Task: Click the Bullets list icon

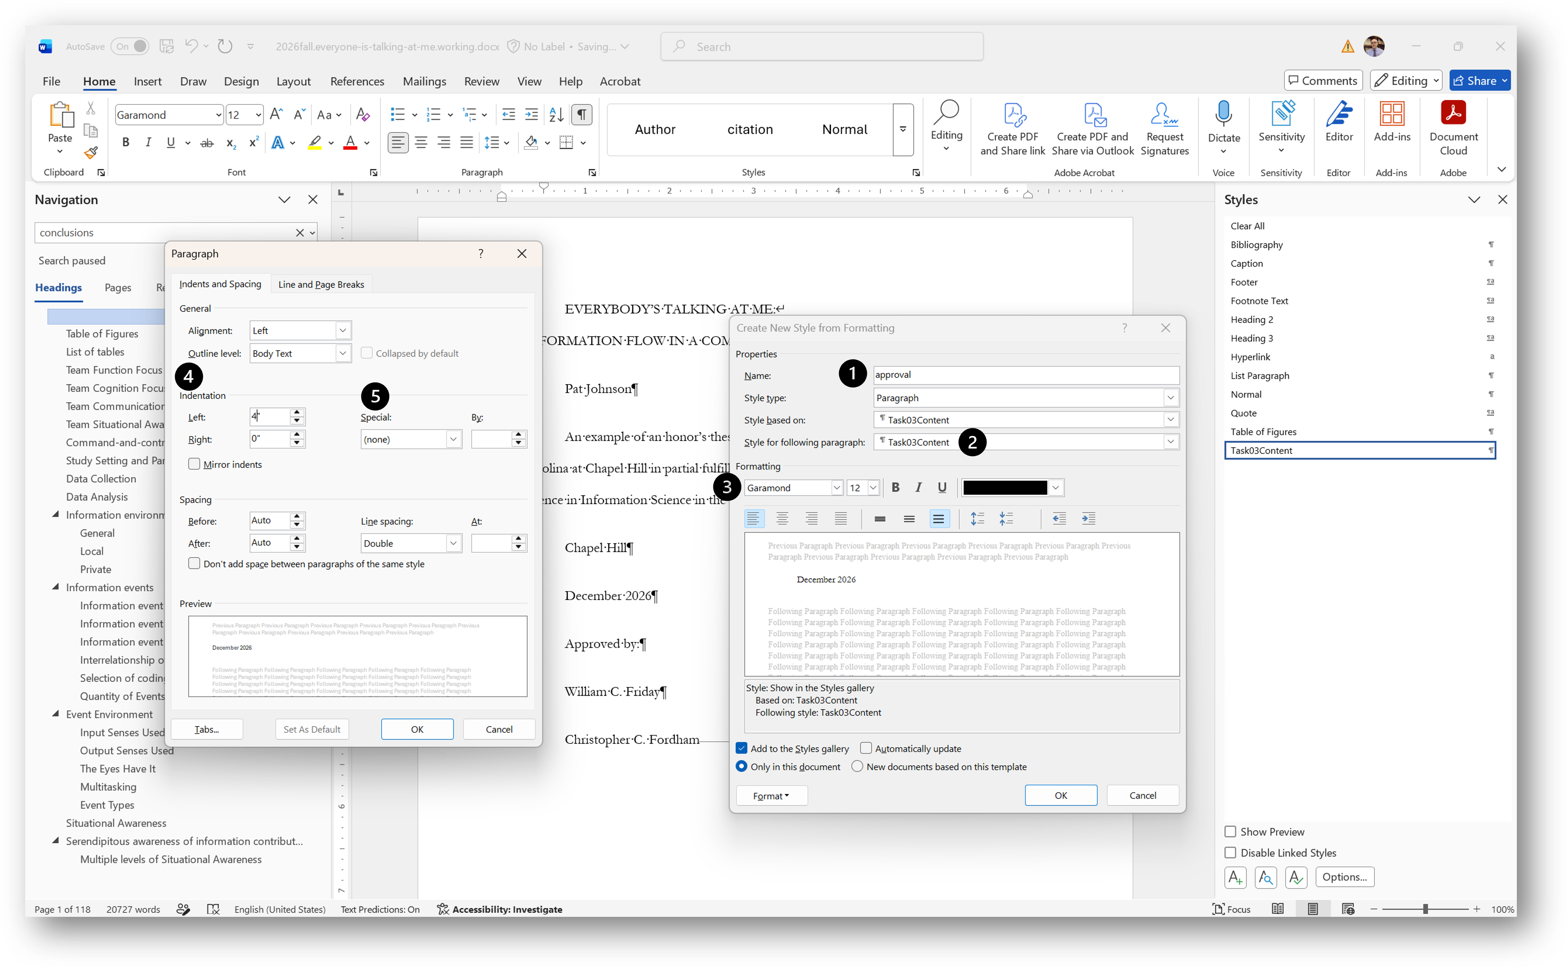Action: [x=398, y=115]
